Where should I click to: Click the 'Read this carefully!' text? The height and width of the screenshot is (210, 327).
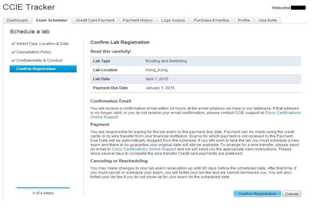click(x=111, y=51)
